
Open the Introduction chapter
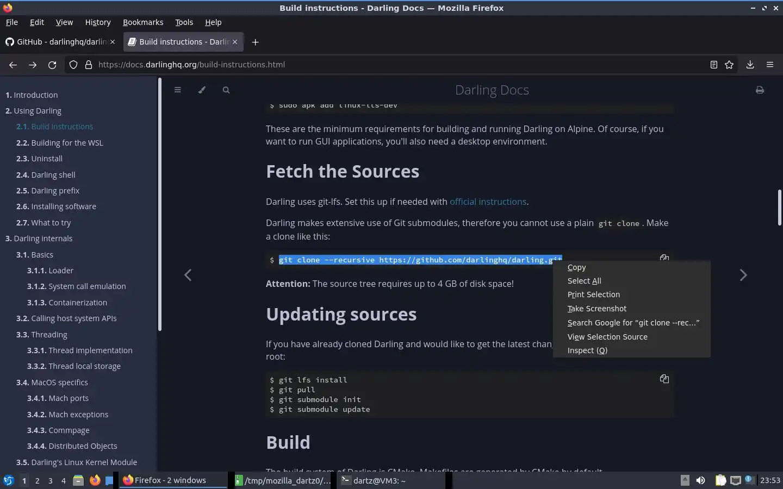coord(32,95)
